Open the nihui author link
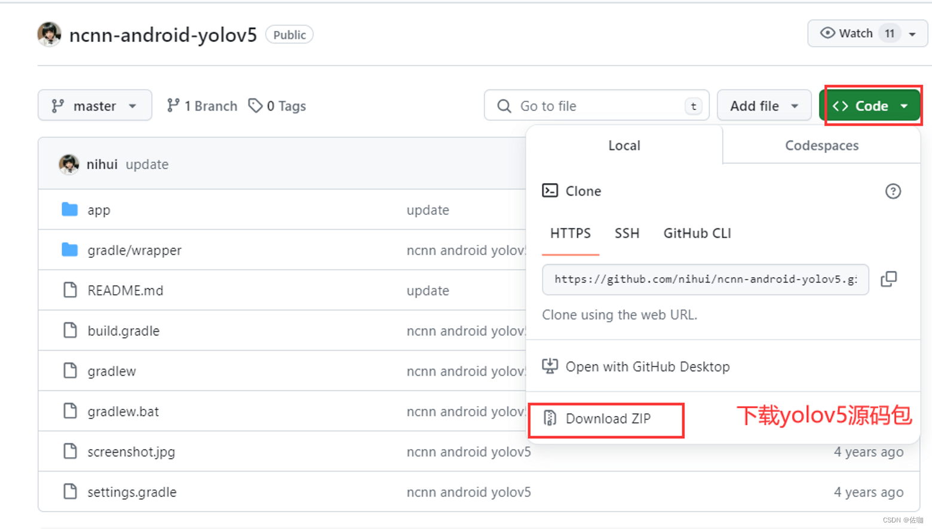The image size is (932, 529). (x=102, y=164)
